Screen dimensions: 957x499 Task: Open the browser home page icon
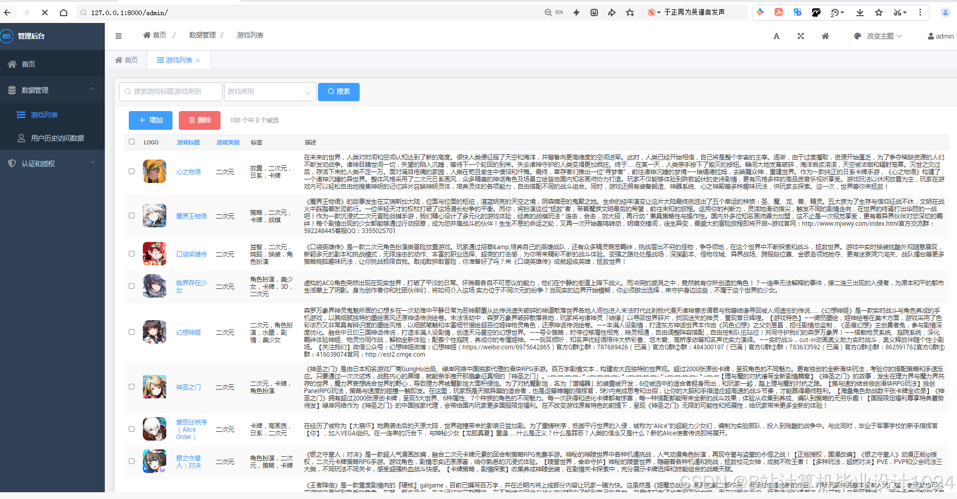(64, 13)
